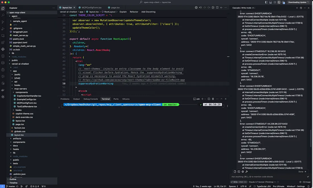Click the Docker icon in activity bar

[3, 90]
